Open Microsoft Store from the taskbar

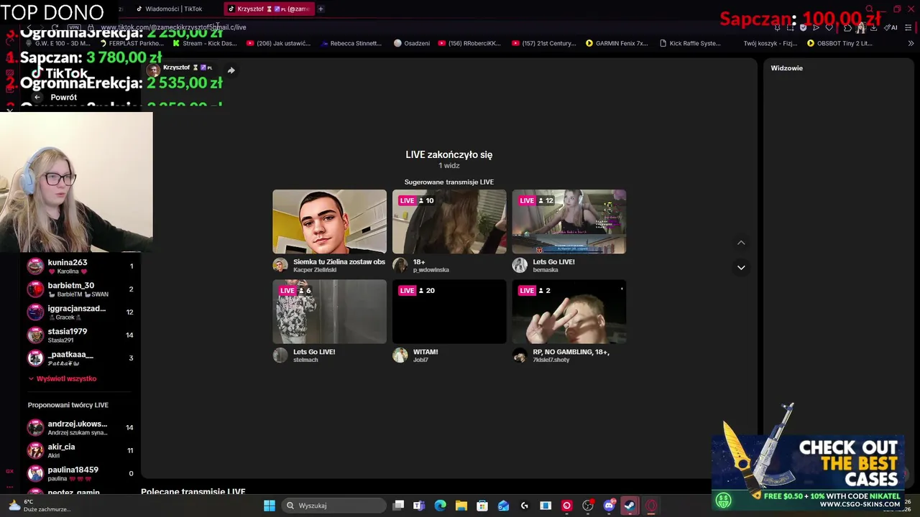click(x=482, y=506)
